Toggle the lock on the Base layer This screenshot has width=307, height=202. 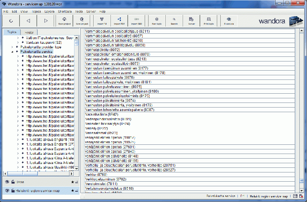(x=13, y=182)
